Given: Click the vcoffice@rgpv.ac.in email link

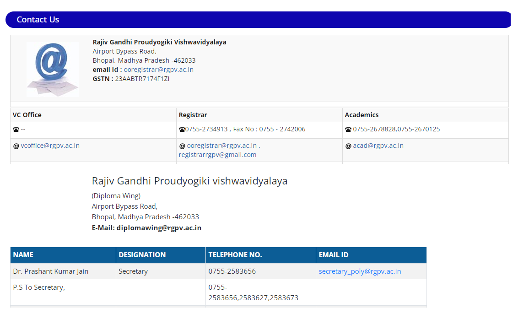Looking at the screenshot, I should coord(50,146).
